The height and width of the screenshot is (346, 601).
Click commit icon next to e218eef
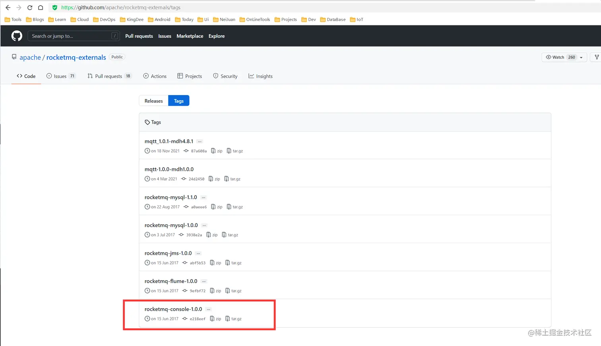click(185, 319)
